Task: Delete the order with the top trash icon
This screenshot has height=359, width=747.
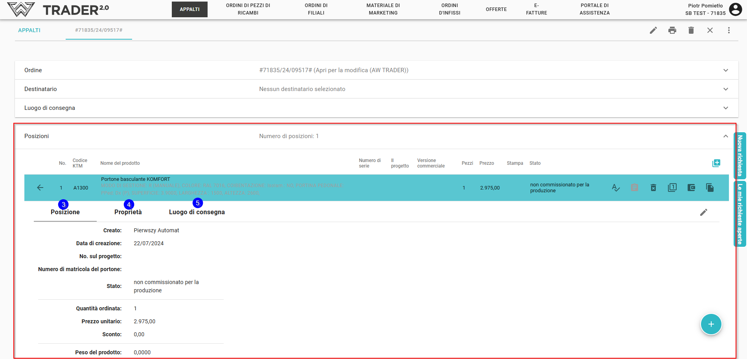Action: 691,30
